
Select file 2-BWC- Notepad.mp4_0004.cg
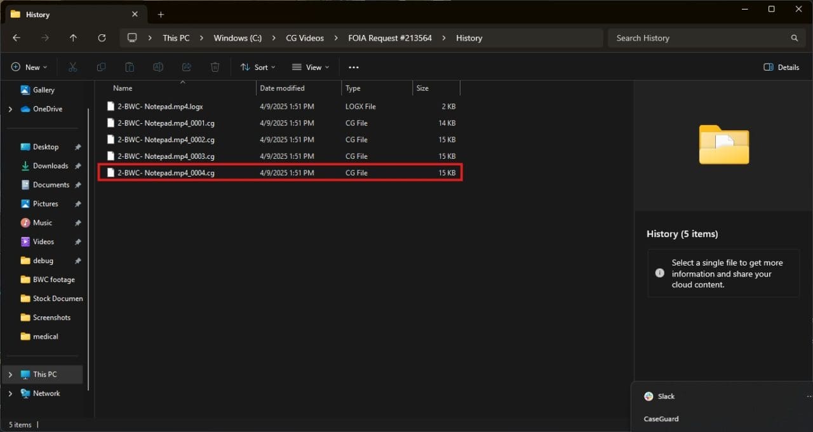[x=166, y=173]
